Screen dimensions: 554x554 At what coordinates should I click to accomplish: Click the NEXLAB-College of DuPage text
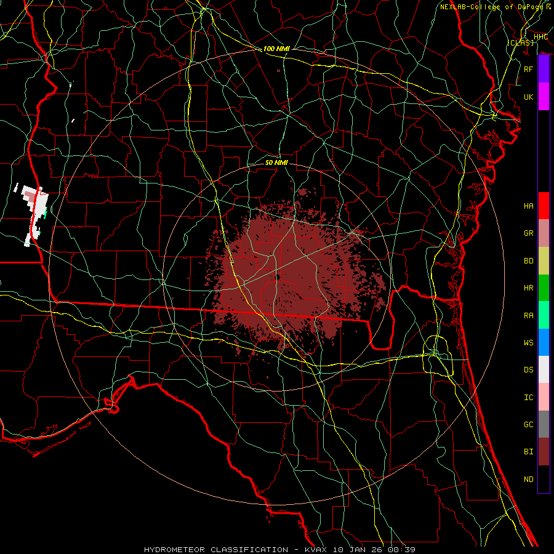492,7
